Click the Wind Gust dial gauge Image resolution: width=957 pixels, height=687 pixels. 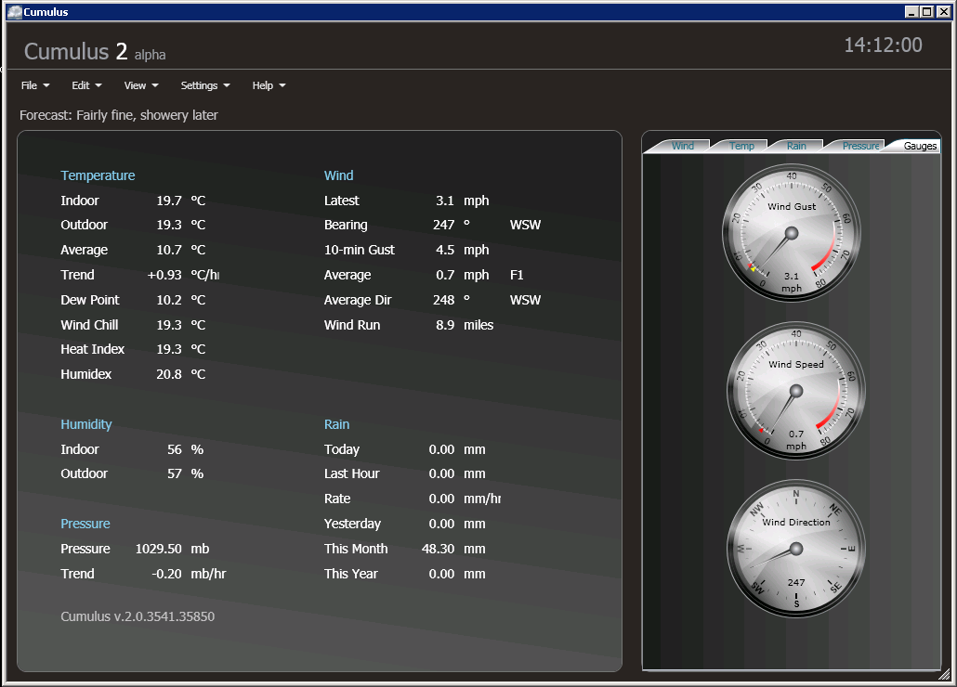click(x=792, y=233)
